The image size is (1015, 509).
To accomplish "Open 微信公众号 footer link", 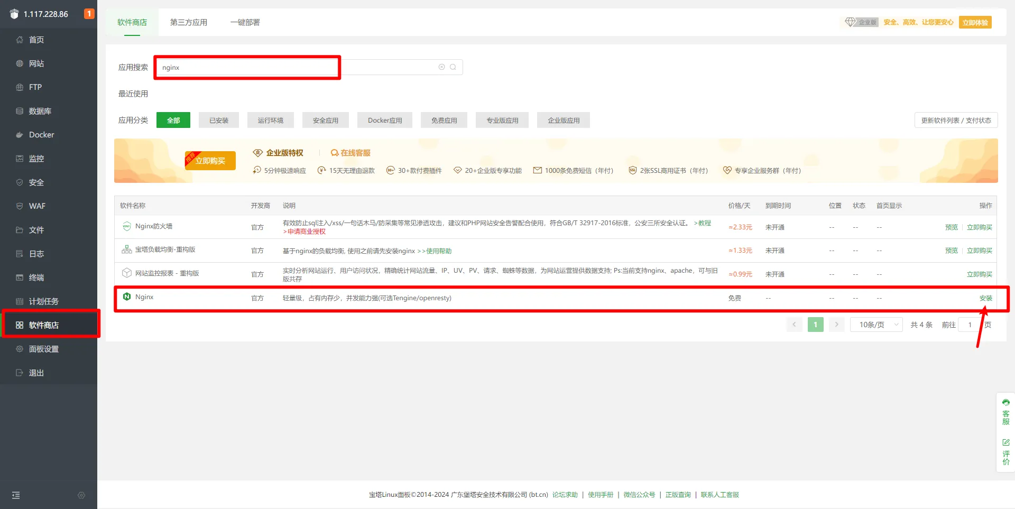I will click(639, 495).
